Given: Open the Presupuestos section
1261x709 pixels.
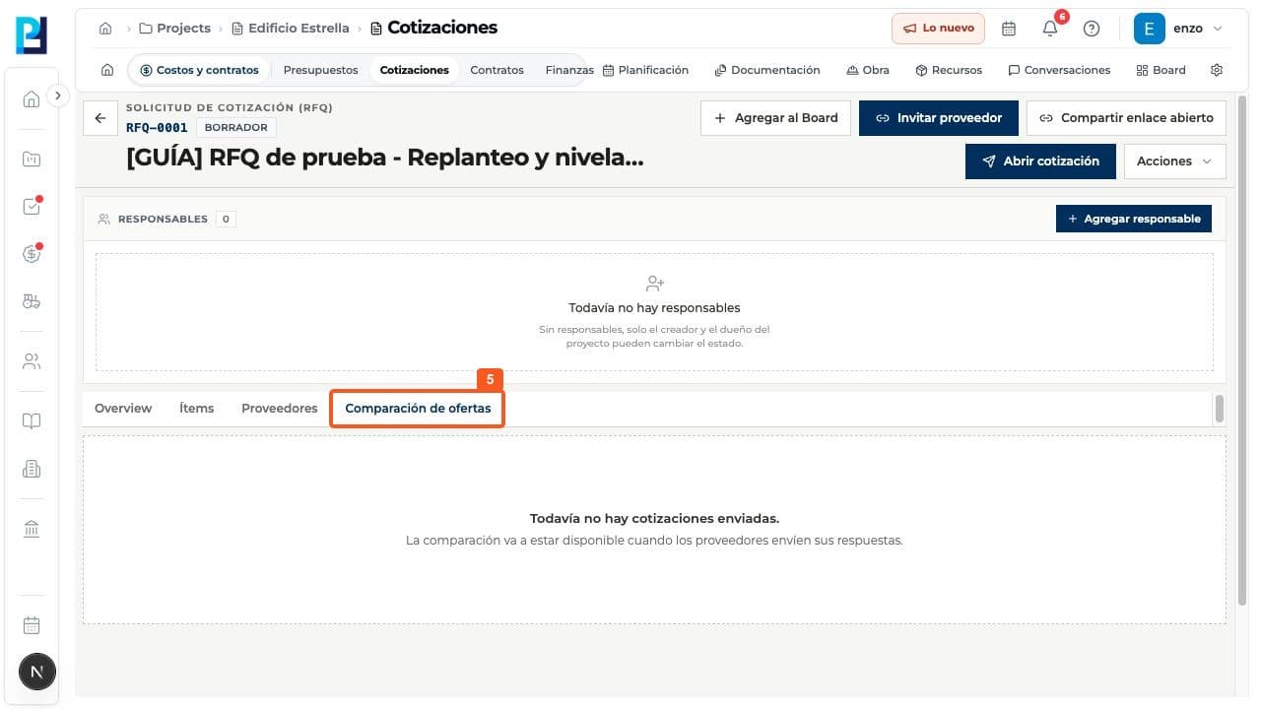Looking at the screenshot, I should [321, 70].
